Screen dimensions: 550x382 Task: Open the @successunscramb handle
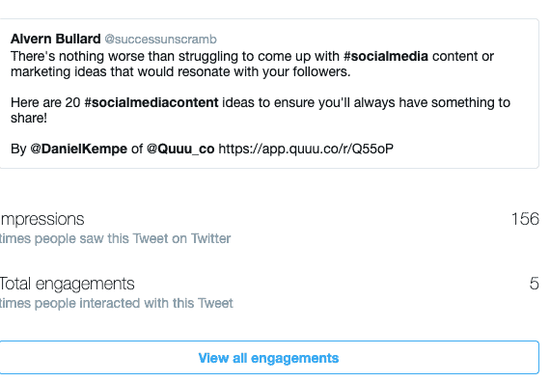click(160, 39)
